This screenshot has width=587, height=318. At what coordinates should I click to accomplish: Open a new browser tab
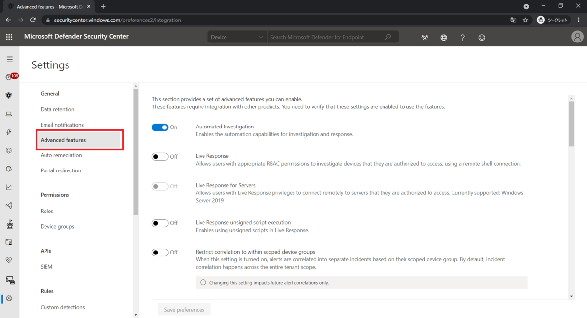pyautogui.click(x=103, y=6)
